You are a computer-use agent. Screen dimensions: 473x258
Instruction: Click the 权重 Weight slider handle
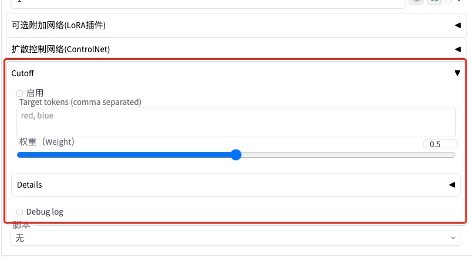click(236, 155)
